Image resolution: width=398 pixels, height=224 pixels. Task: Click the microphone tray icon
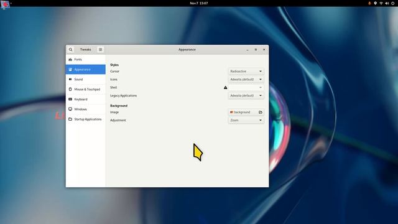point(369,3)
